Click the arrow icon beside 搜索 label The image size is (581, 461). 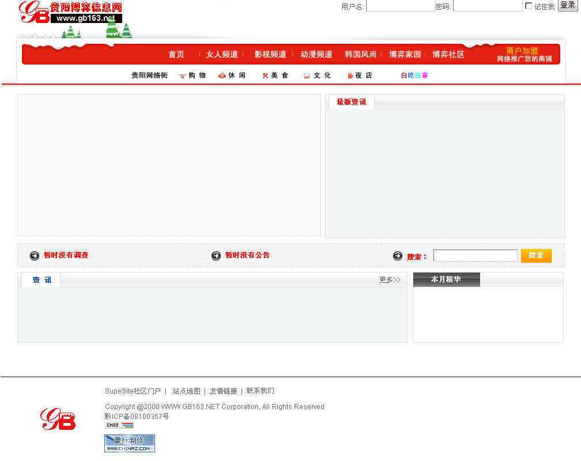click(x=398, y=256)
